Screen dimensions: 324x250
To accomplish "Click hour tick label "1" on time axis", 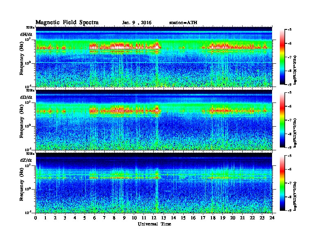I will 45,218.
